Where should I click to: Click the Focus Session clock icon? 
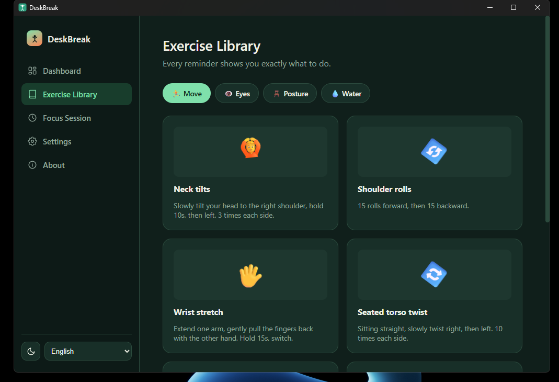(32, 118)
